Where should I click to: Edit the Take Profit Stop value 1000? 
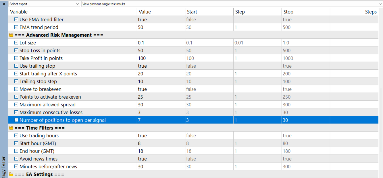tap(306, 58)
